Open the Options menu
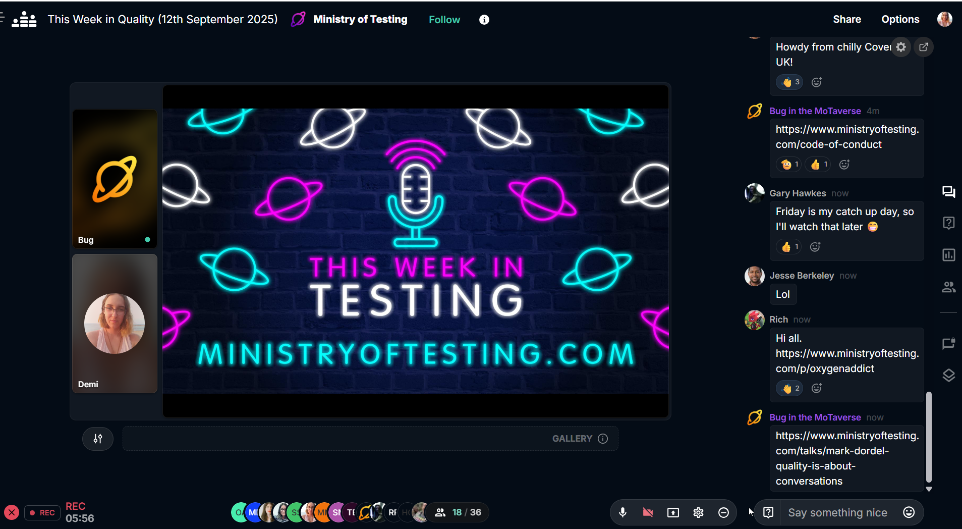Viewport: 962px width, 529px height. point(900,19)
